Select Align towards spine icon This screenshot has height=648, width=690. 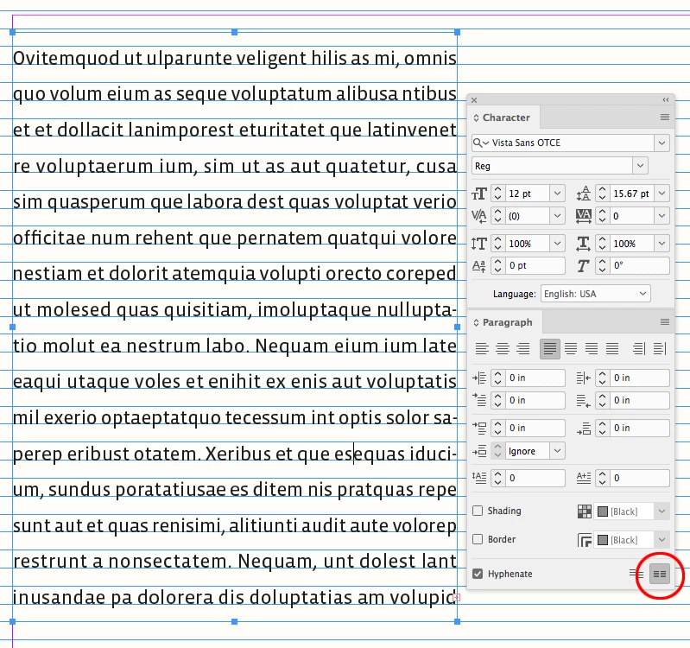click(x=639, y=349)
